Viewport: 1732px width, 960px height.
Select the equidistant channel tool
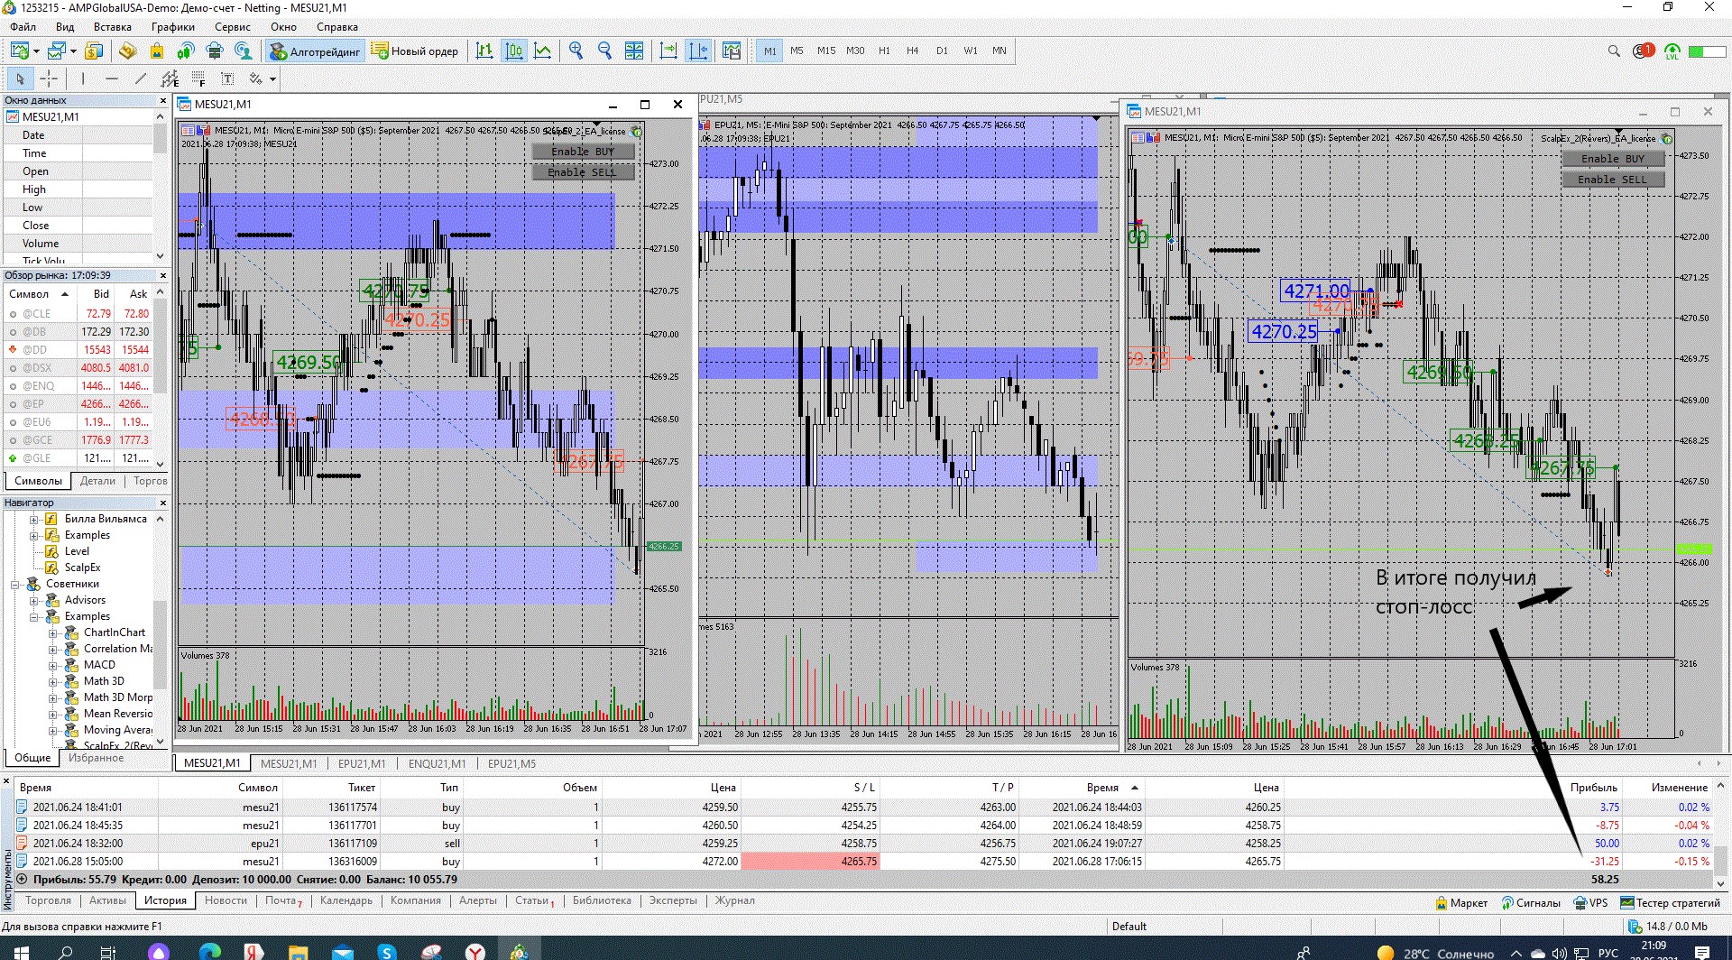(x=170, y=78)
